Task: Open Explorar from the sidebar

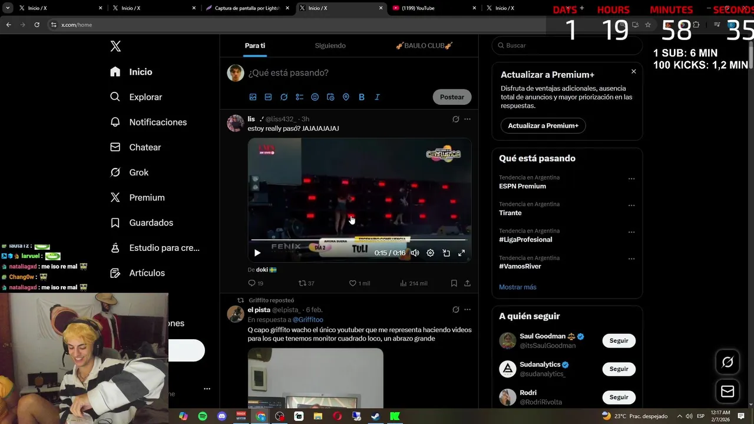Action: pos(136,97)
